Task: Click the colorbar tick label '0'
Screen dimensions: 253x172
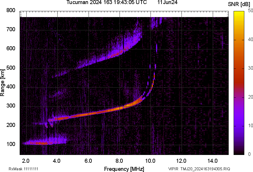Action: pyautogui.click(x=249, y=154)
